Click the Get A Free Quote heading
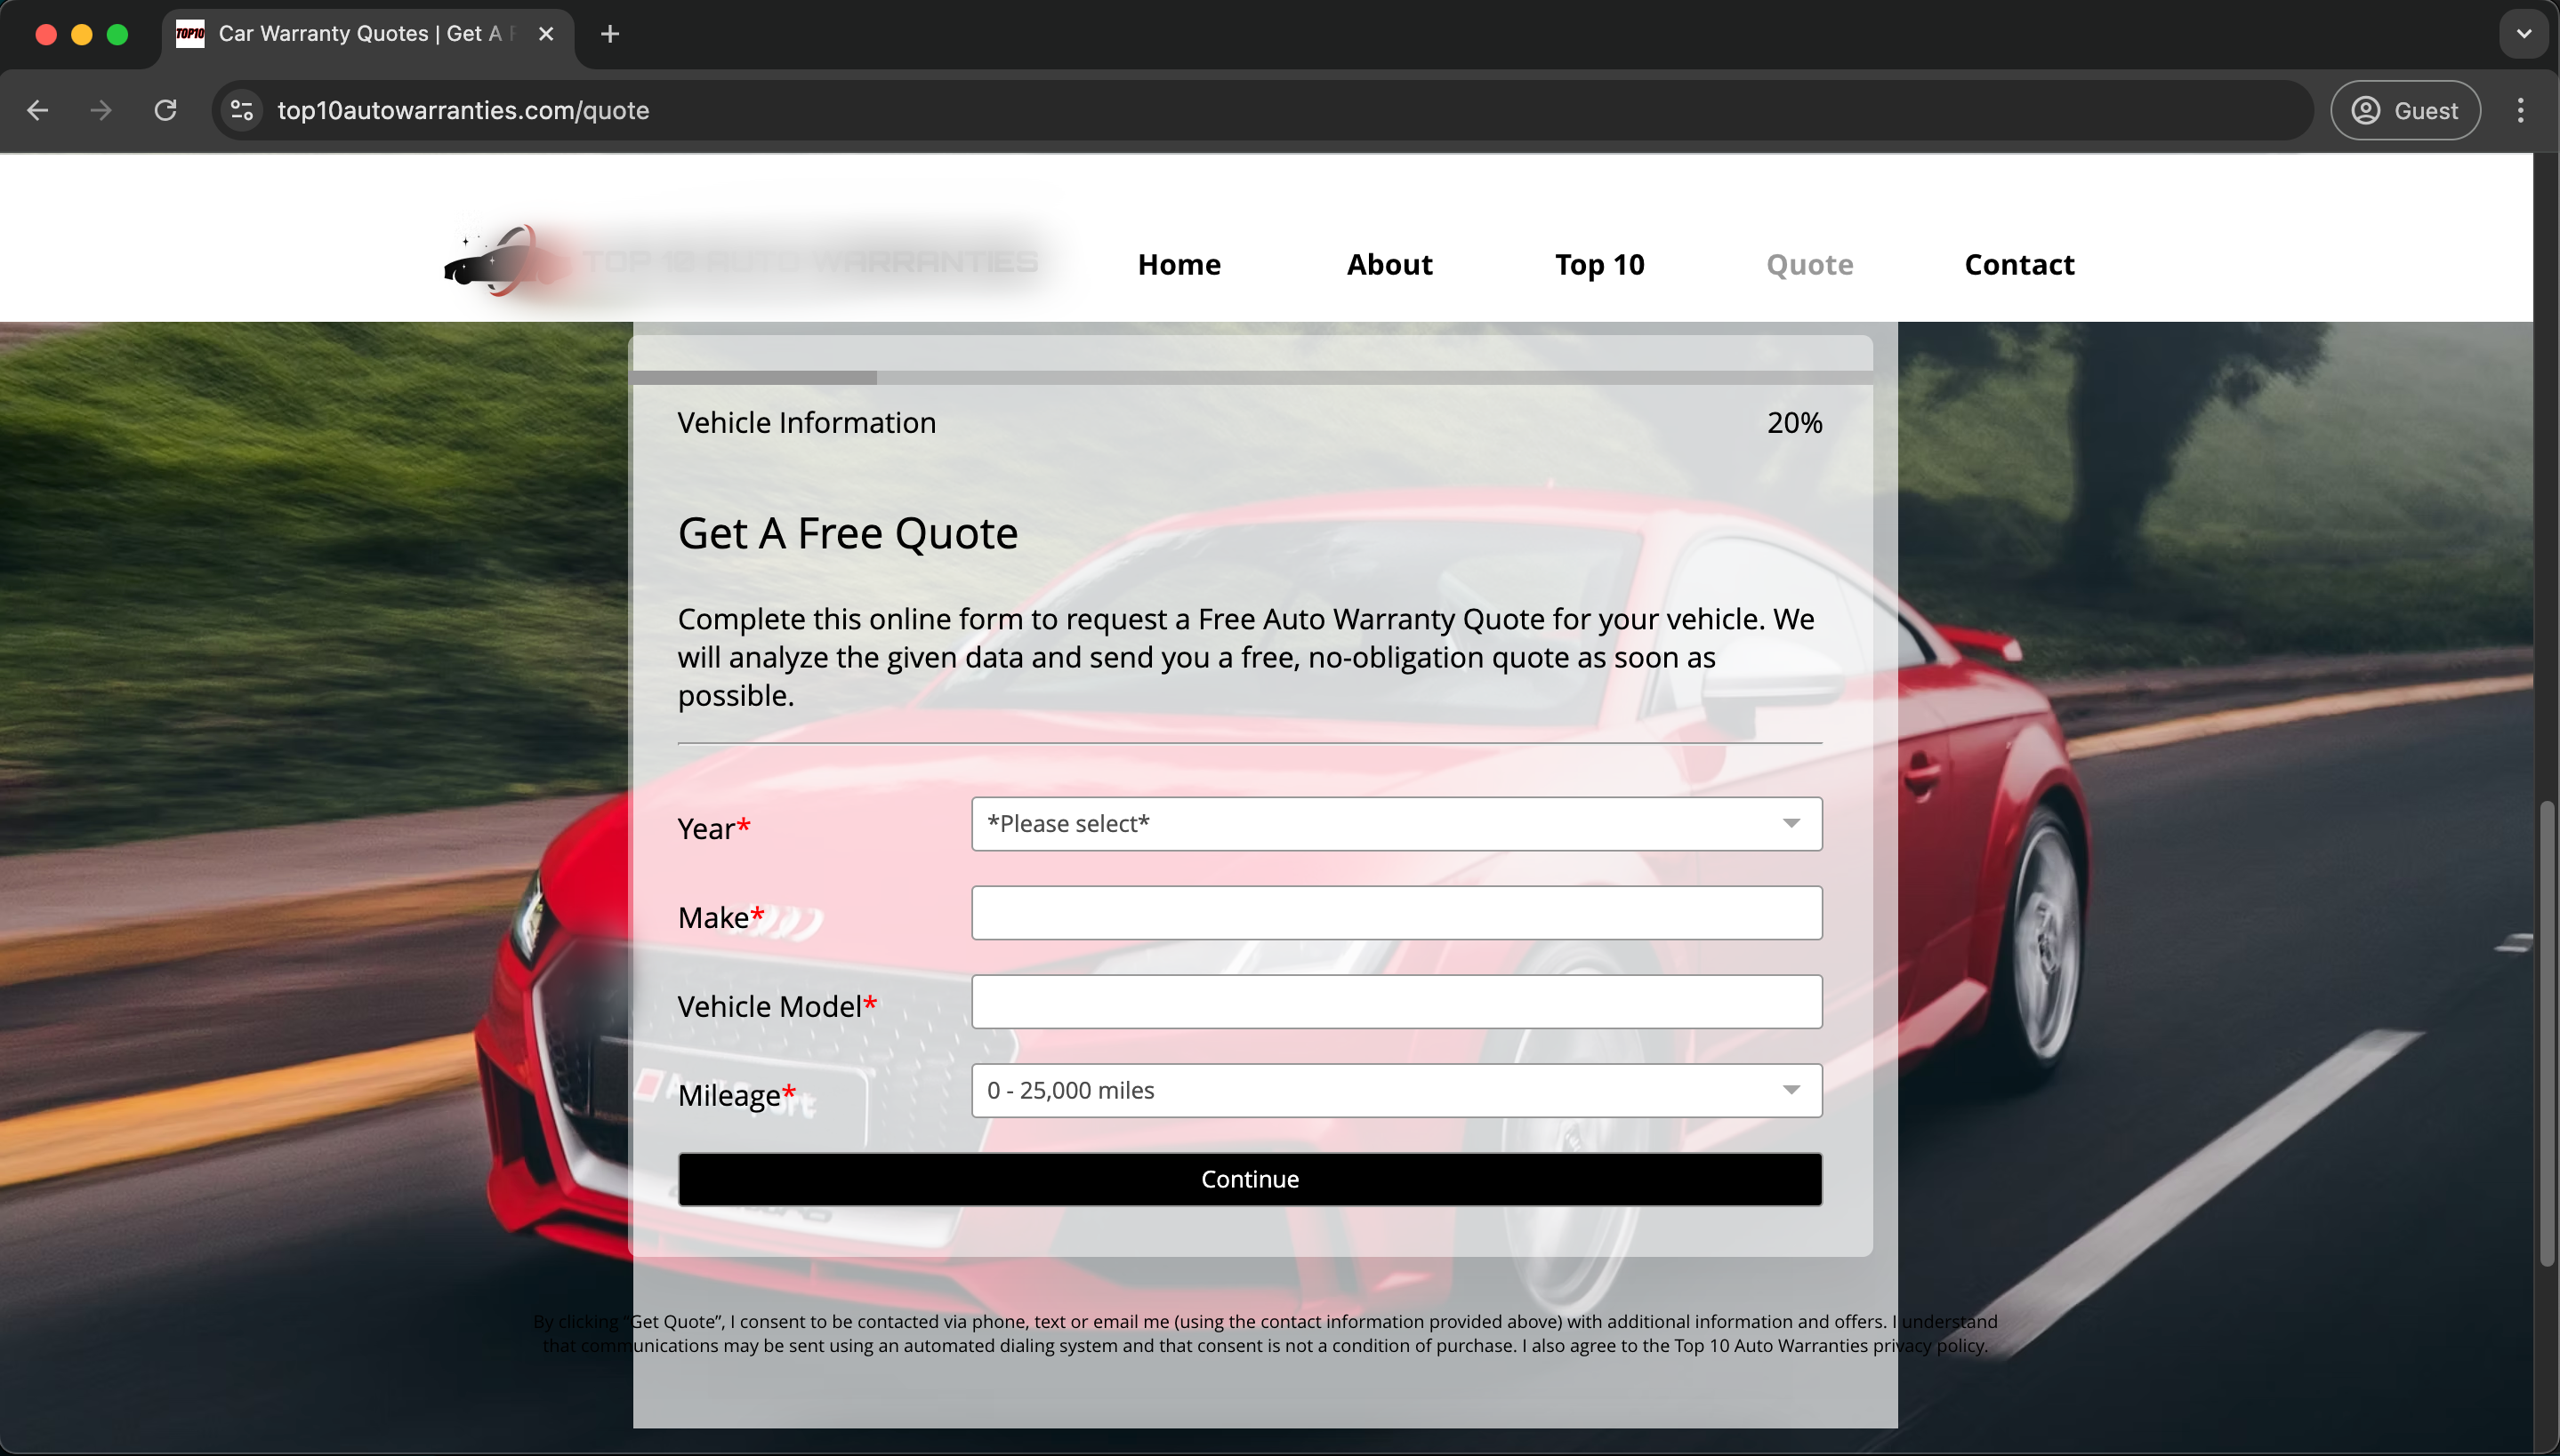 [848, 533]
